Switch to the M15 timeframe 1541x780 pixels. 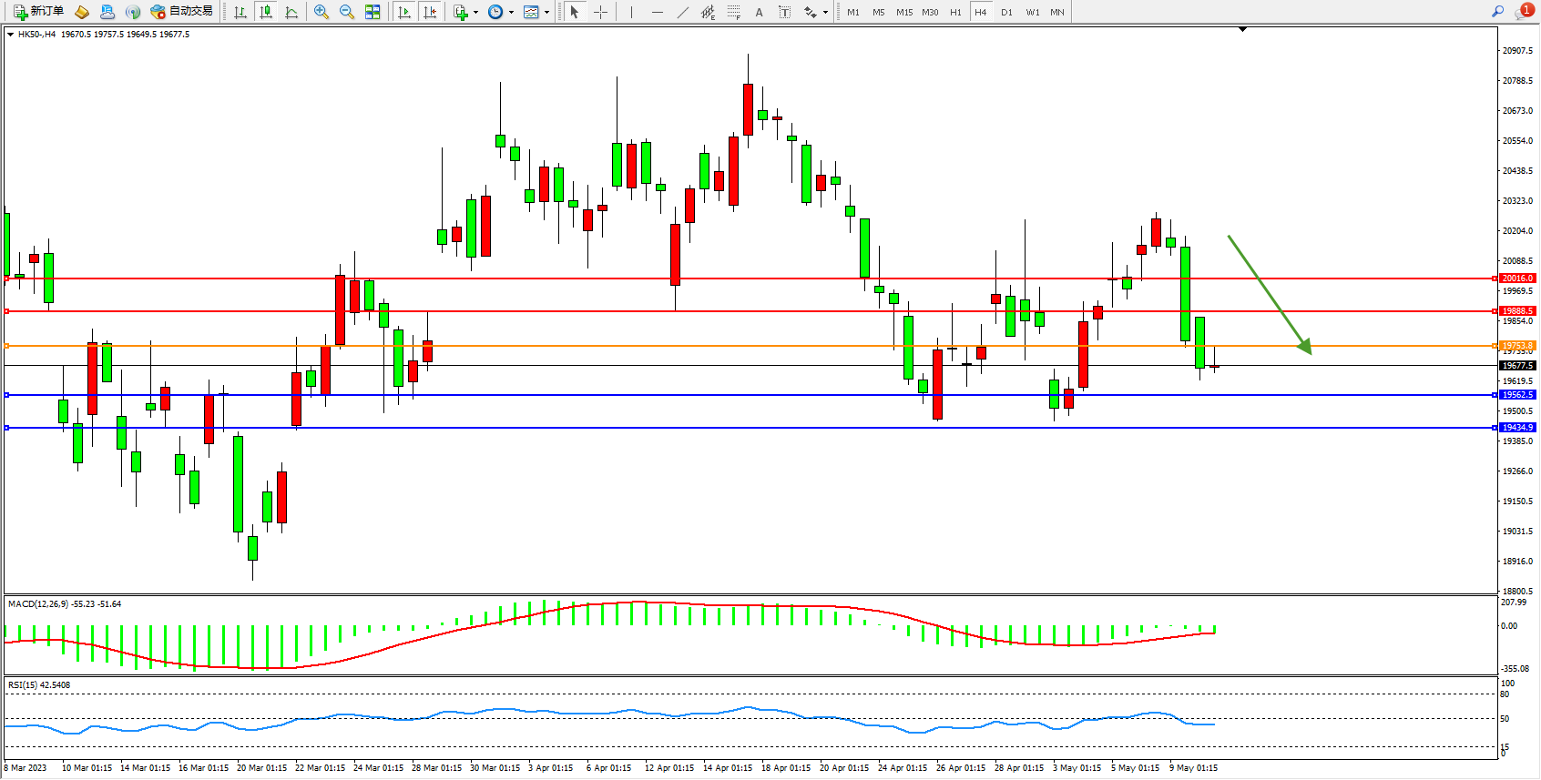pos(904,12)
